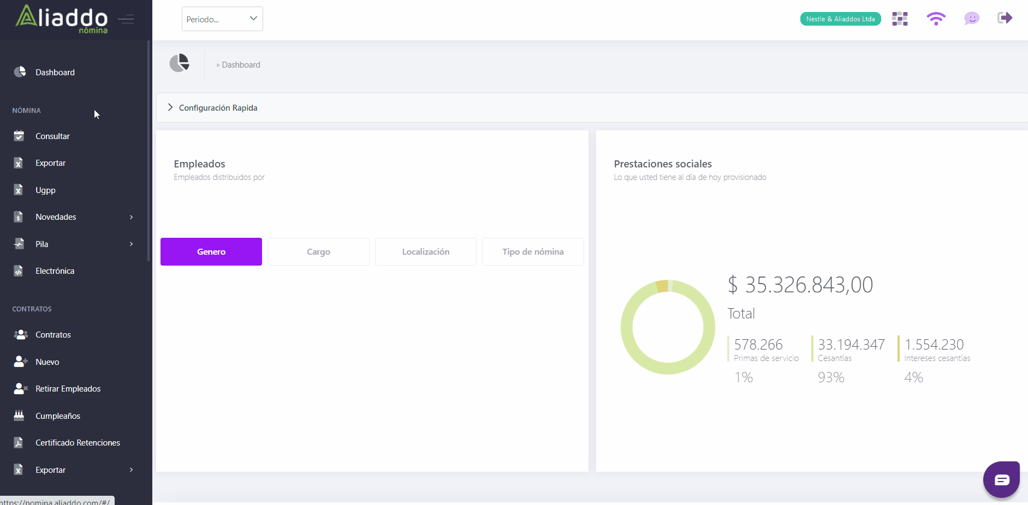
Task: Click the Electrónica code file icon
Action: click(x=19, y=270)
